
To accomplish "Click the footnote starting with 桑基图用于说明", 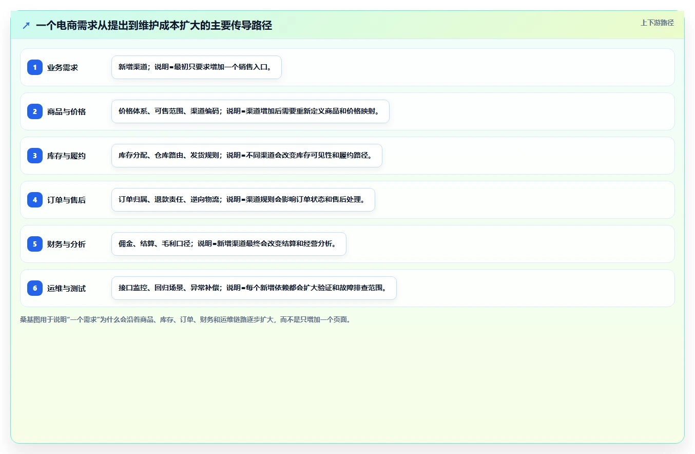I will coord(185,319).
